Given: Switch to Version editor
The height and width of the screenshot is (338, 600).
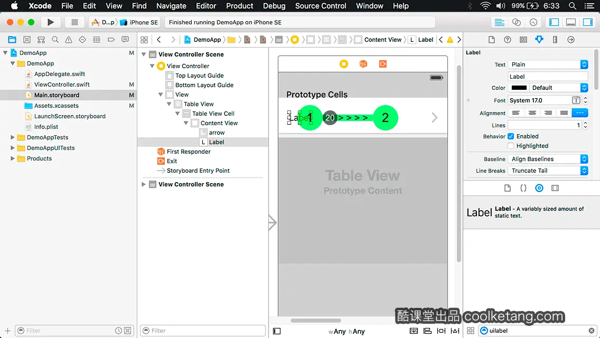Looking at the screenshot, I should 533,22.
